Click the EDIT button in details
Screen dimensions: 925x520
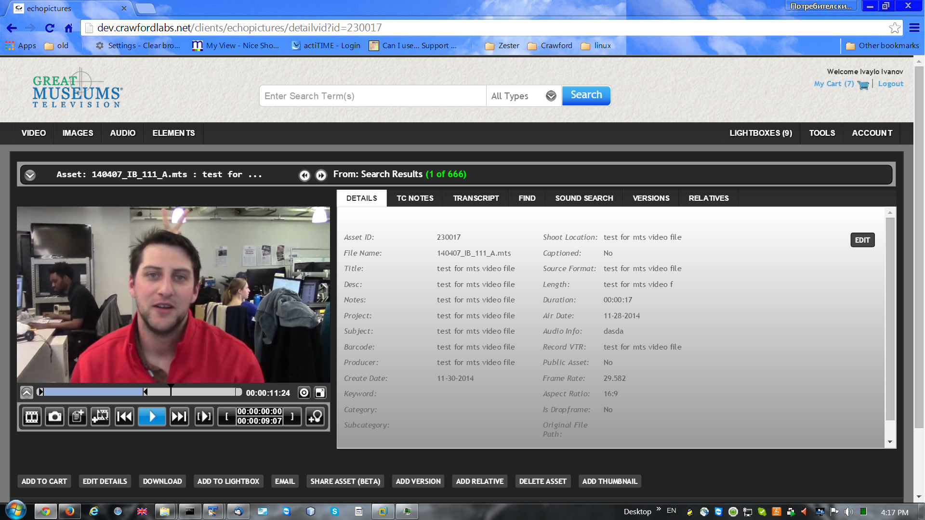click(862, 240)
